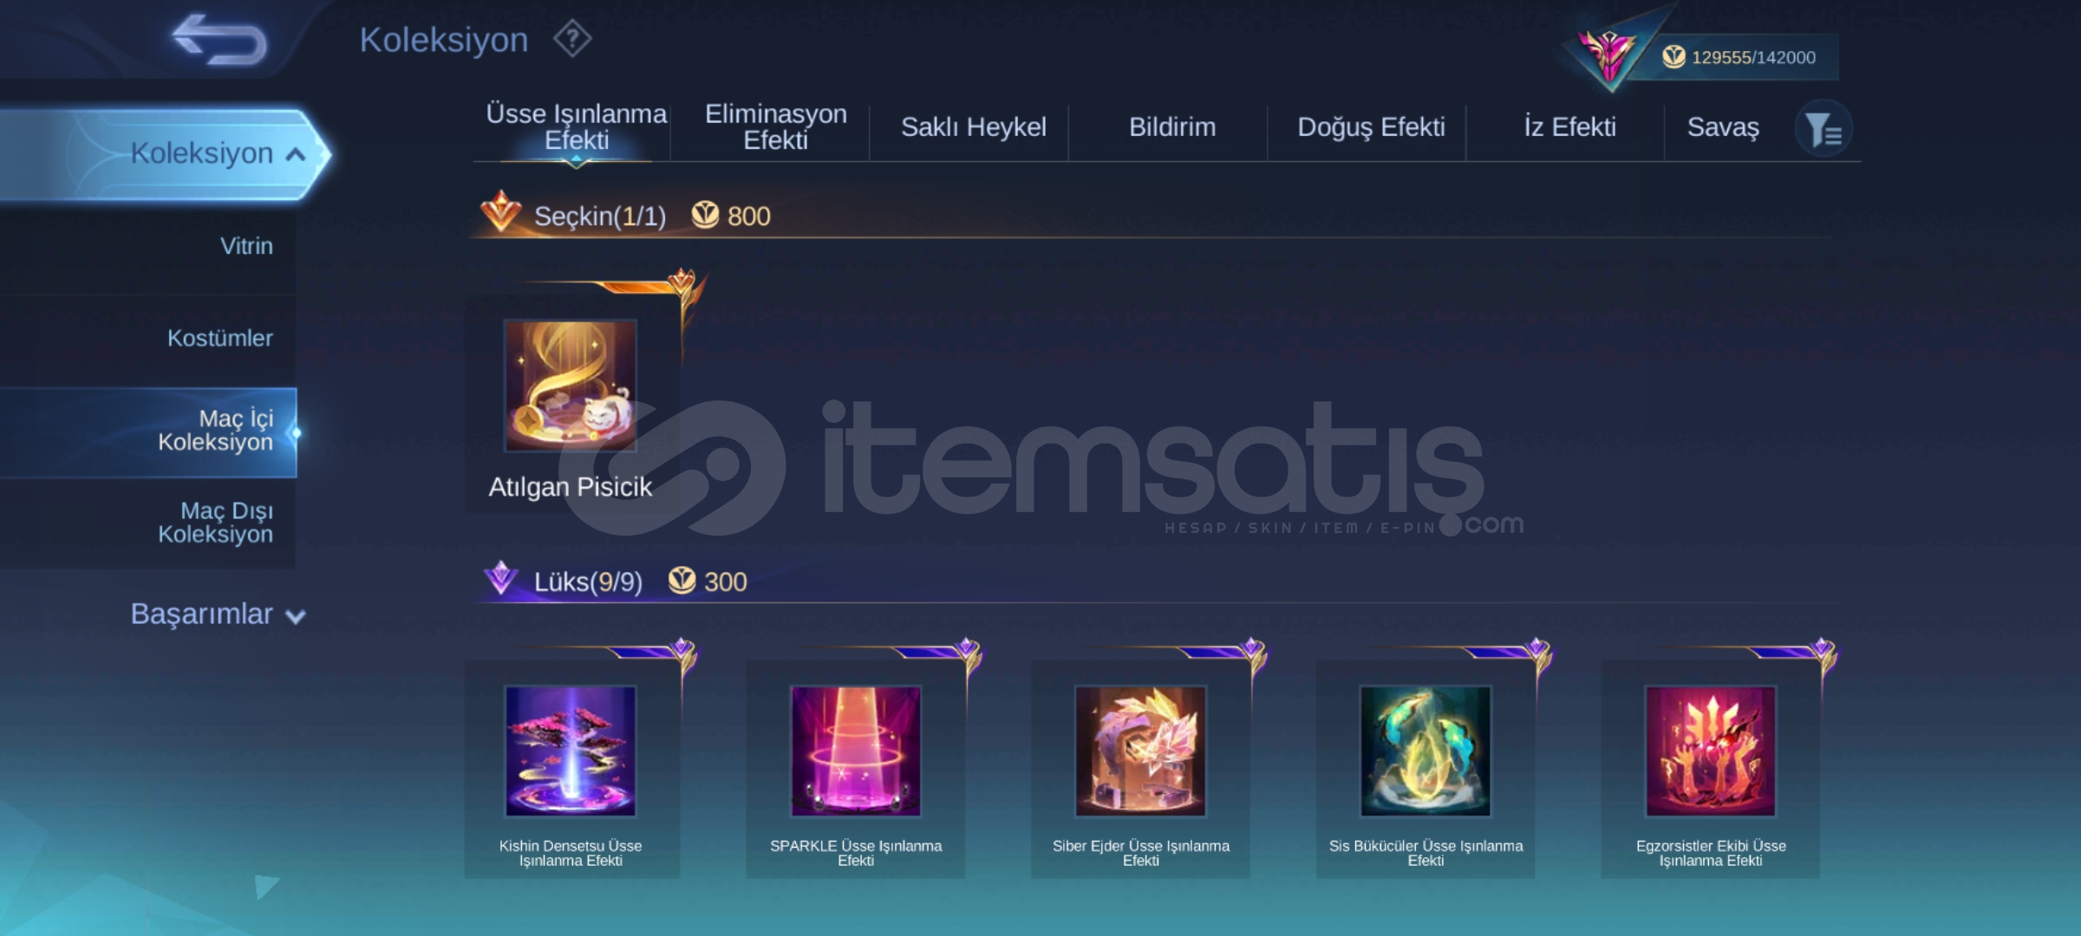The image size is (2081, 936).
Task: Switch to the Eliminasyon Efekti tab
Action: pos(775,127)
